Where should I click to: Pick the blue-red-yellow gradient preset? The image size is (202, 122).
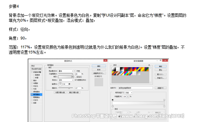tap(134, 69)
